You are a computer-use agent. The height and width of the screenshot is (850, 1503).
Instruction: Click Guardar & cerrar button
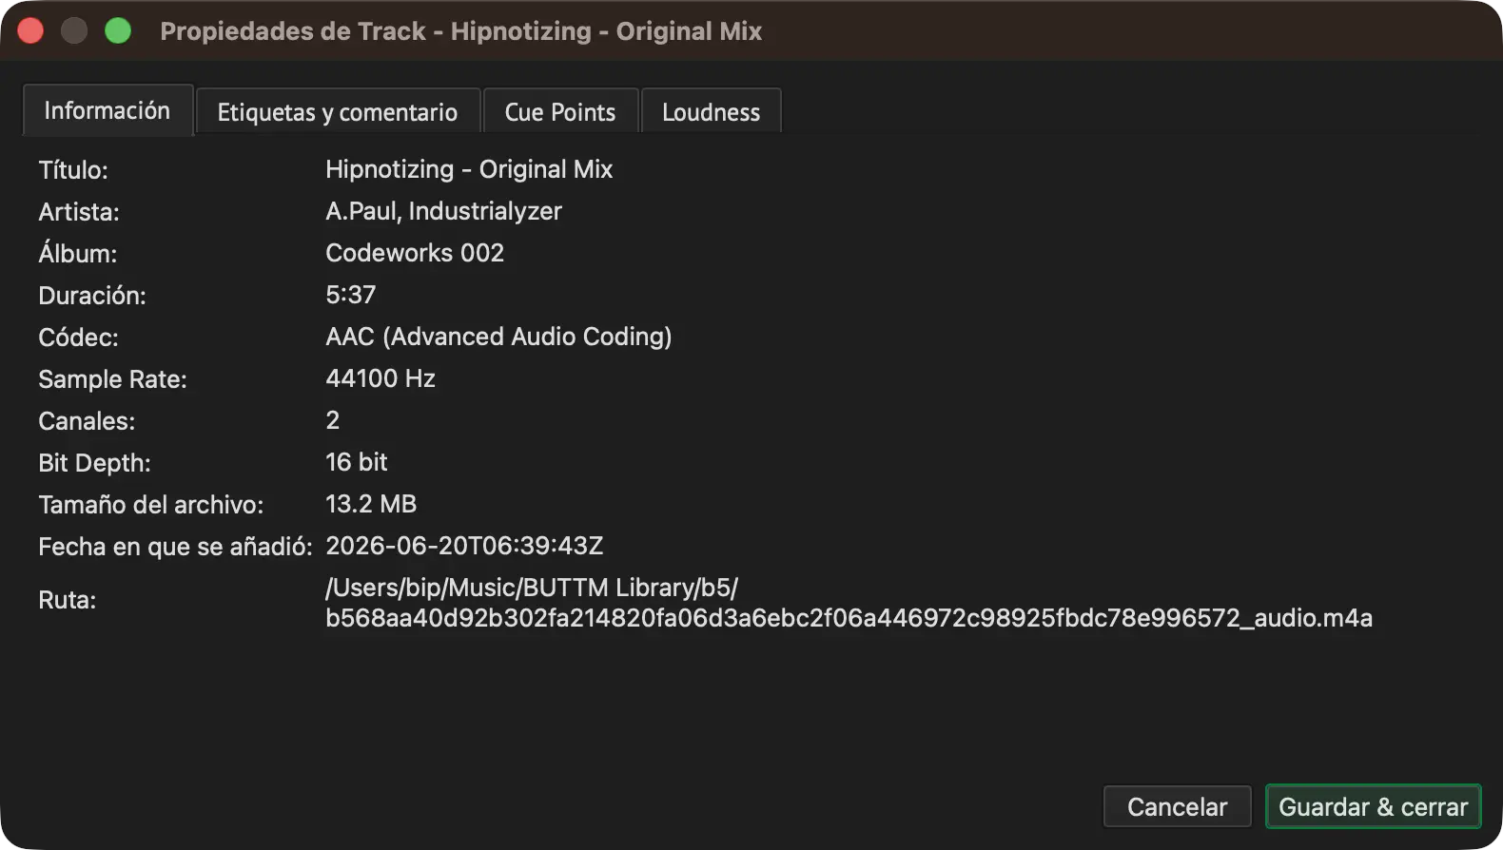(x=1373, y=807)
